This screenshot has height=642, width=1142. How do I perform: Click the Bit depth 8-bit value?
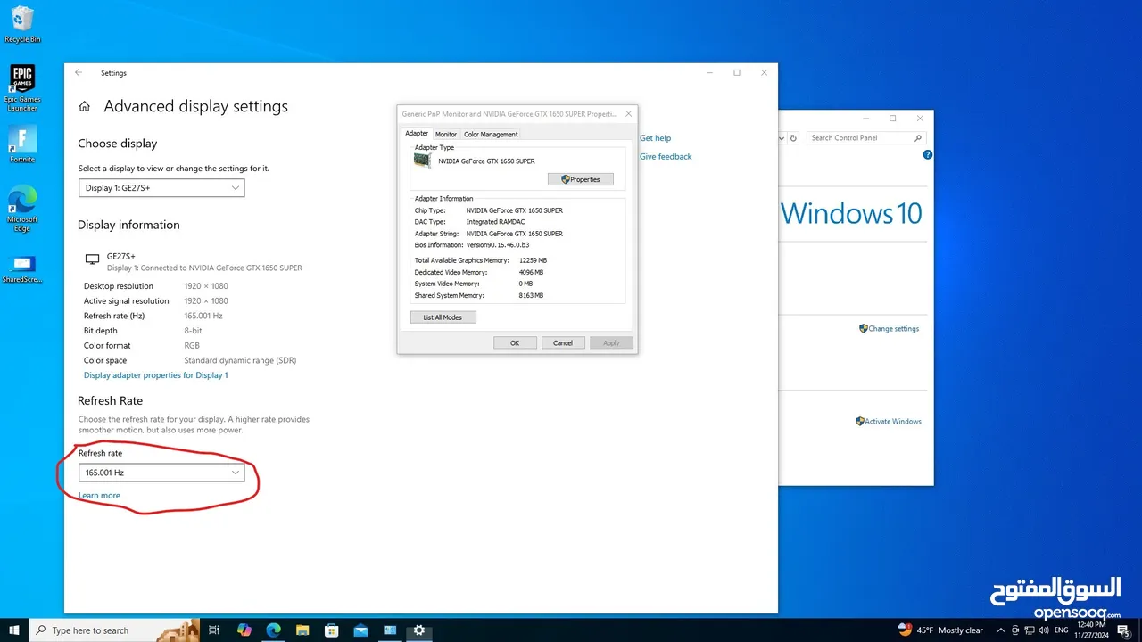tap(194, 331)
